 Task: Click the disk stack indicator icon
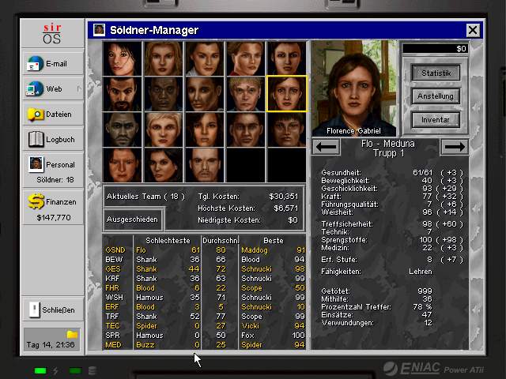[93, 370]
